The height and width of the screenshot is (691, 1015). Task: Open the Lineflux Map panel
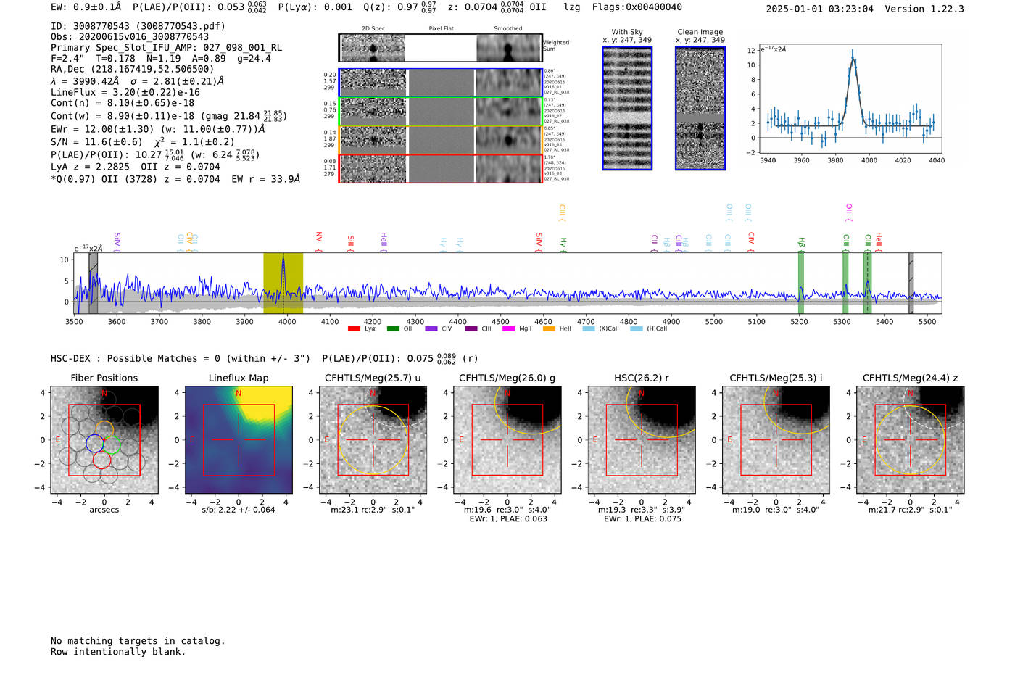point(239,440)
